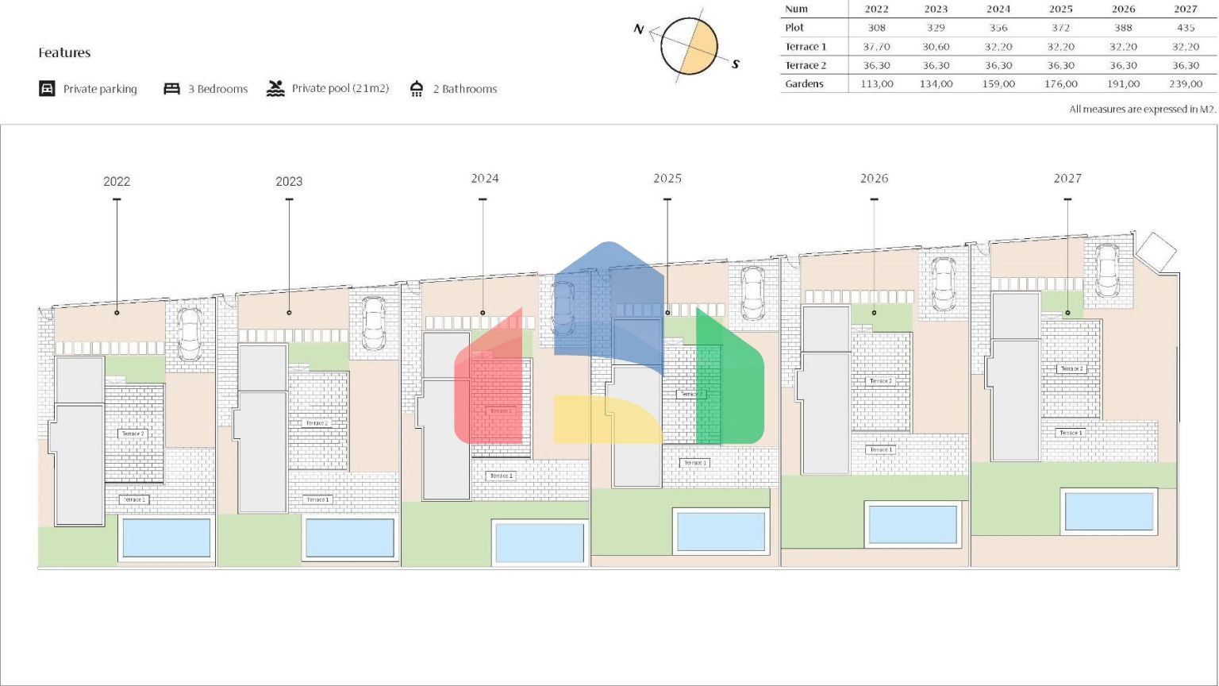Select the swimming pool of plot 2023

(349, 538)
